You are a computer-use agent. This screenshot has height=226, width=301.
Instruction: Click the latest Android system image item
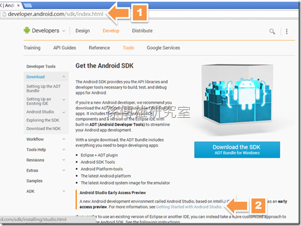coord(125,183)
